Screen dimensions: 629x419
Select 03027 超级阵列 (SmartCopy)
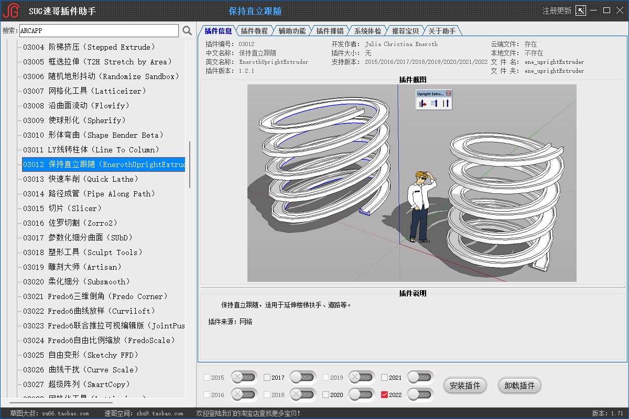click(x=77, y=384)
